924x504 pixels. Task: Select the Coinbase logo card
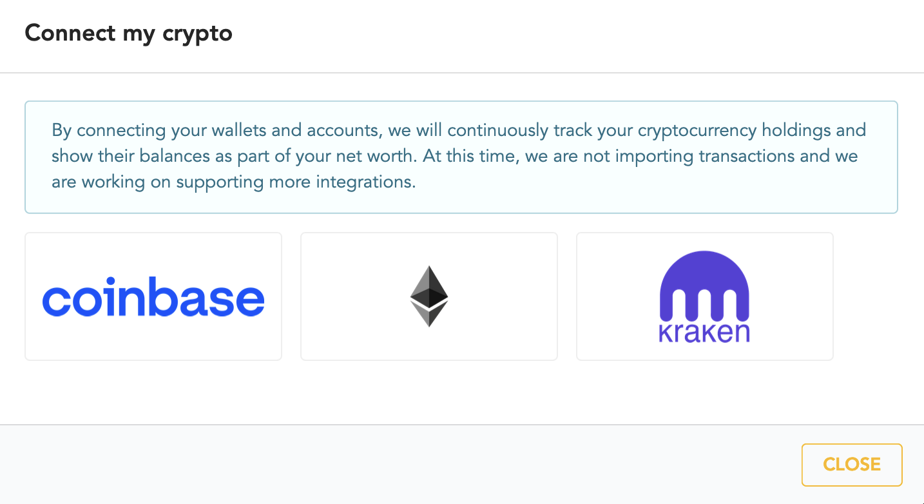point(153,296)
